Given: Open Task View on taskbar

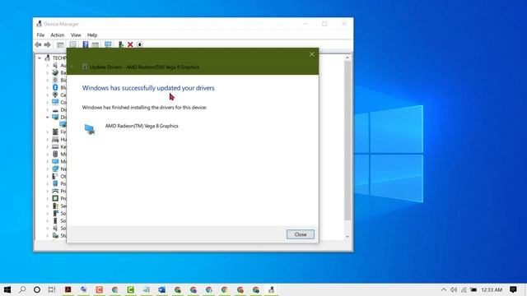Looking at the screenshot, I should click(52, 289).
